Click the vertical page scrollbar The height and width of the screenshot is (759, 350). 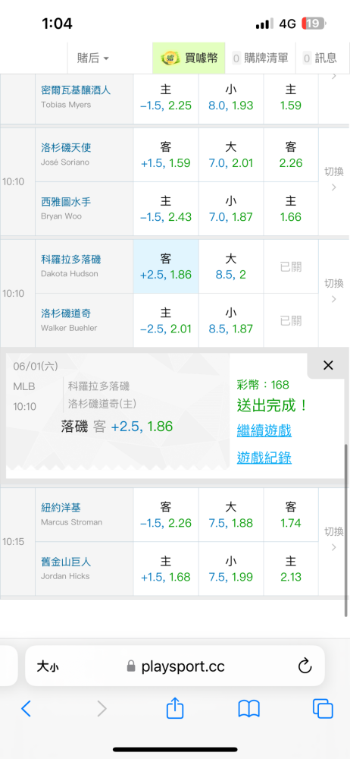click(x=346, y=530)
